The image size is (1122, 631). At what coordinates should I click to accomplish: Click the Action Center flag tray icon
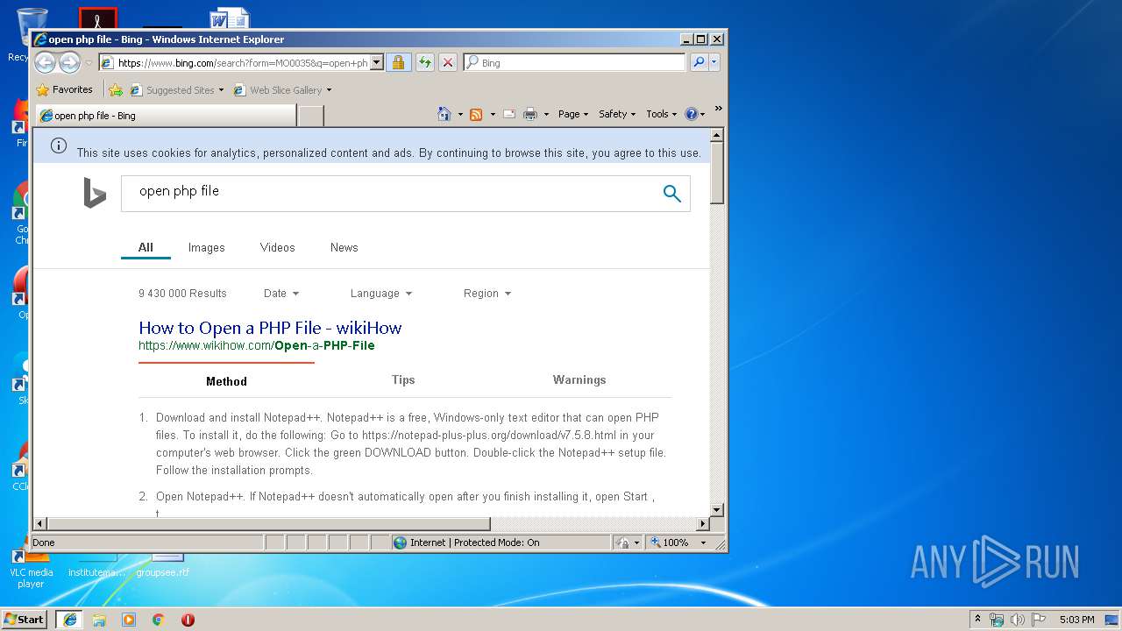[x=1039, y=620]
